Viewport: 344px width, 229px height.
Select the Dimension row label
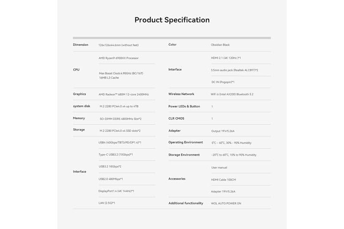81,45
